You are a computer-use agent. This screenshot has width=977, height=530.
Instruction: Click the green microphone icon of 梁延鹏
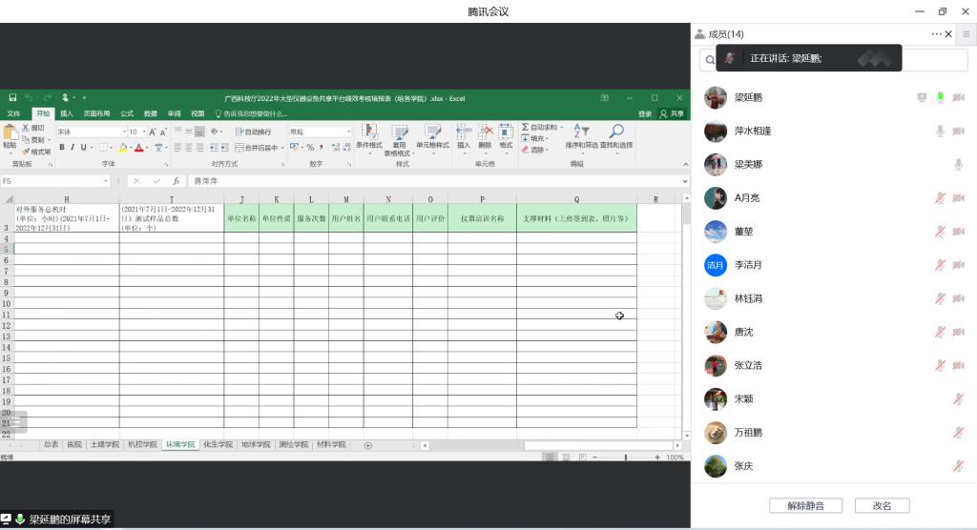point(940,97)
